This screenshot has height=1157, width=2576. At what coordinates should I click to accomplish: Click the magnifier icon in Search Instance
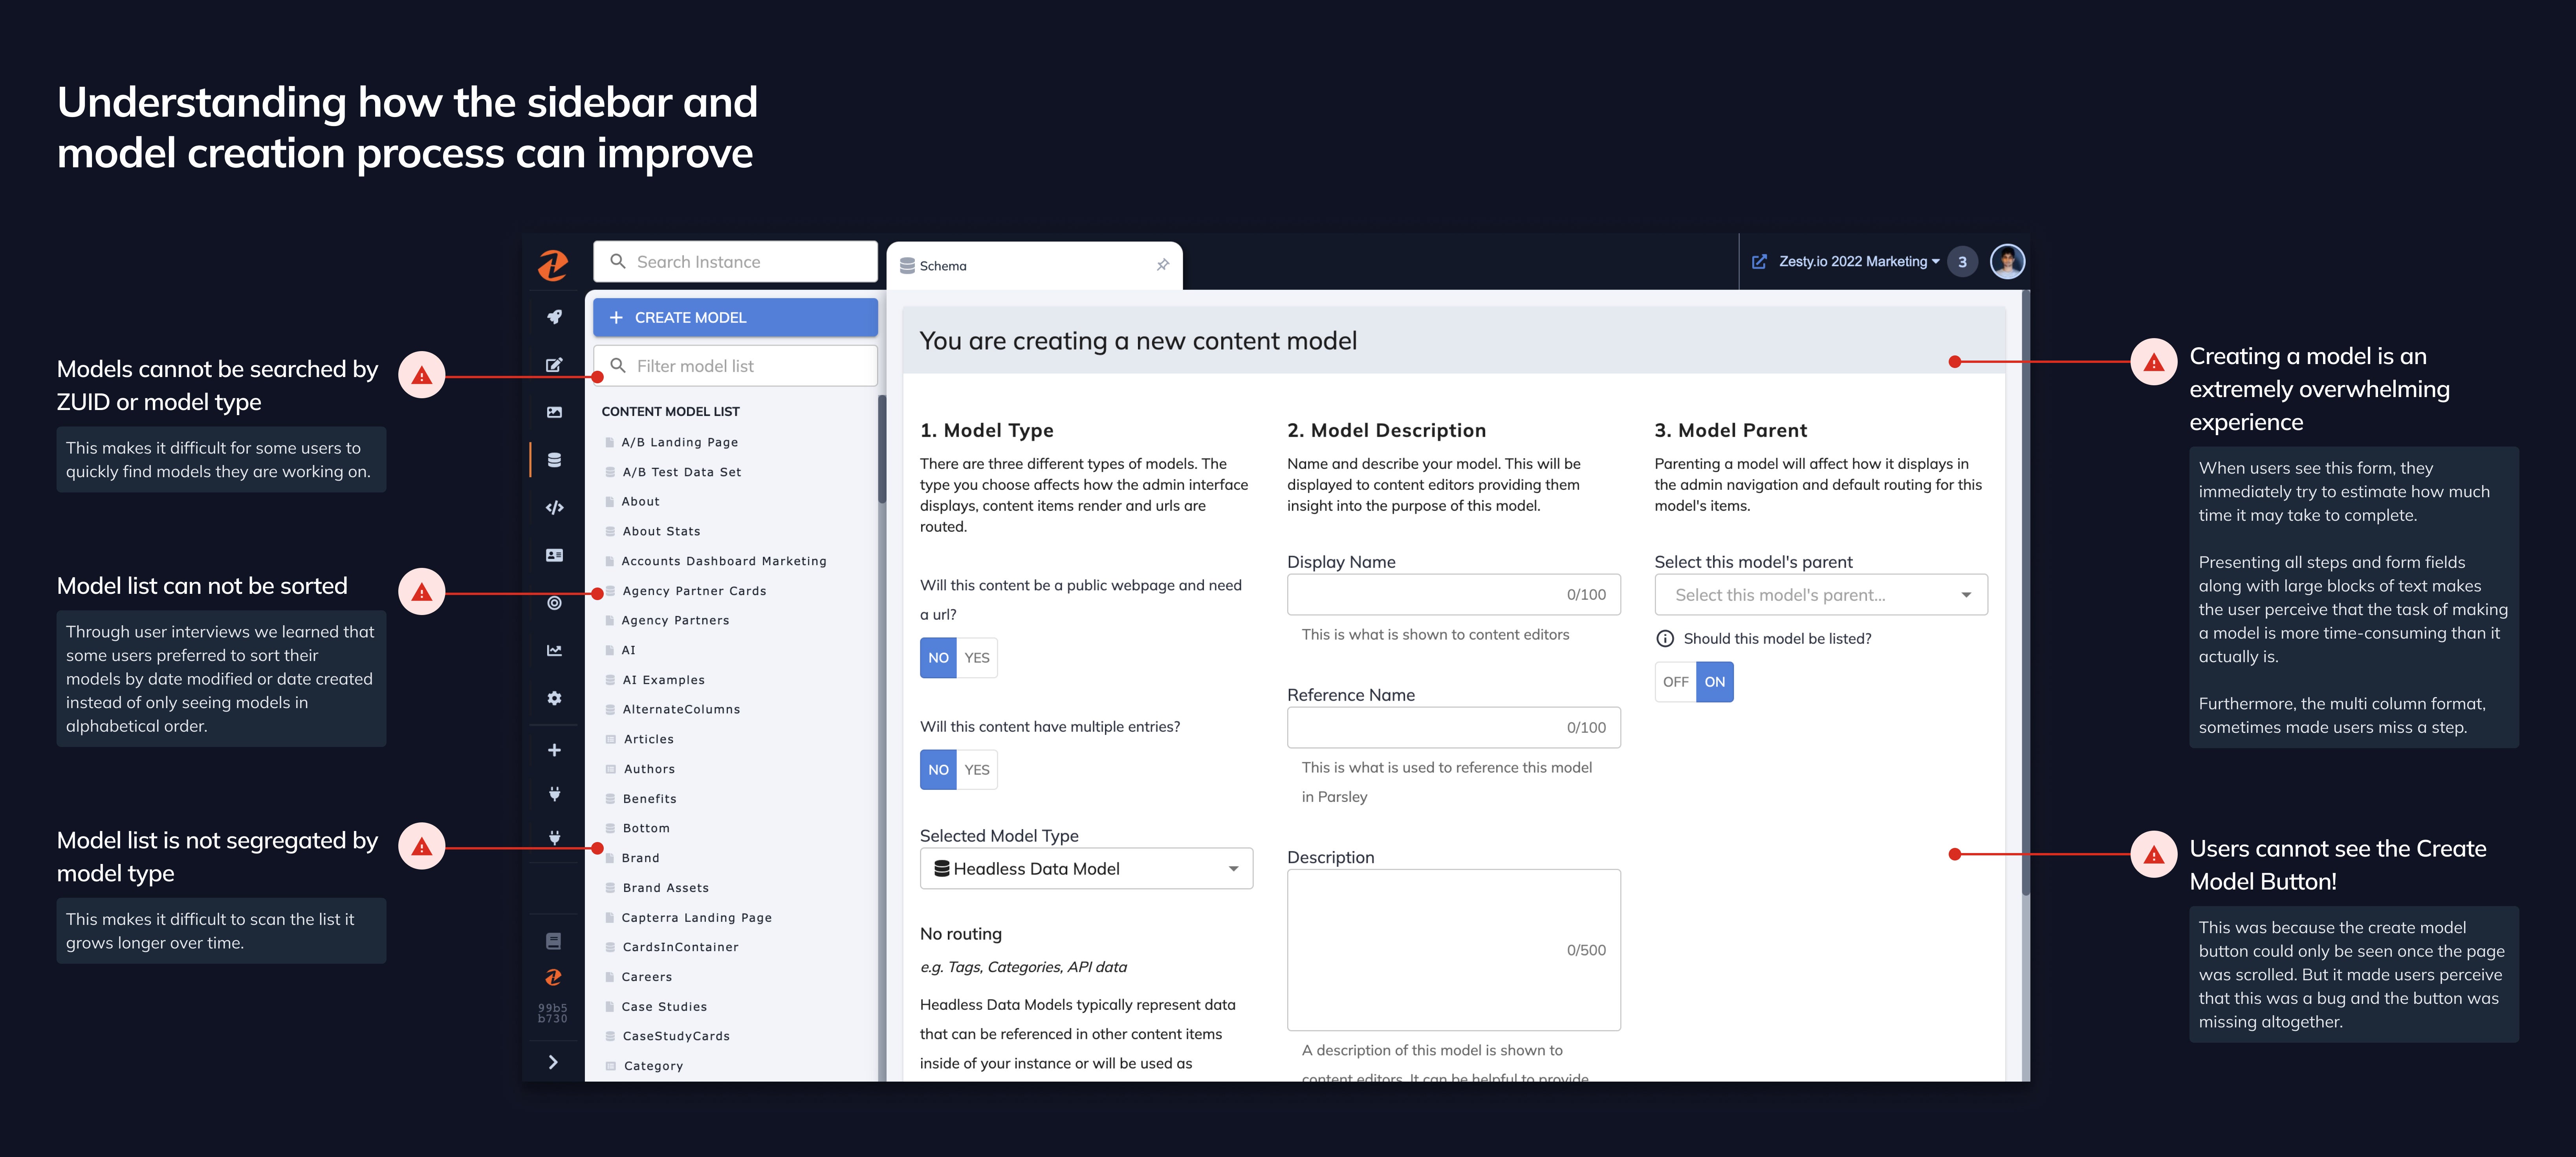click(x=618, y=261)
